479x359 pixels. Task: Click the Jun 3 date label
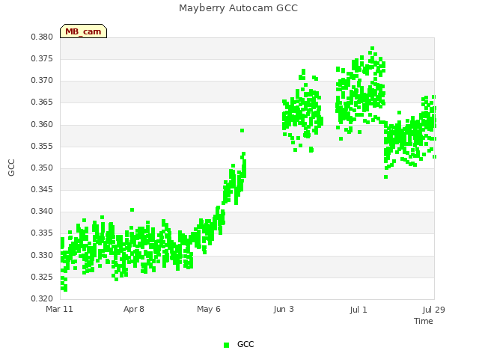284,309
